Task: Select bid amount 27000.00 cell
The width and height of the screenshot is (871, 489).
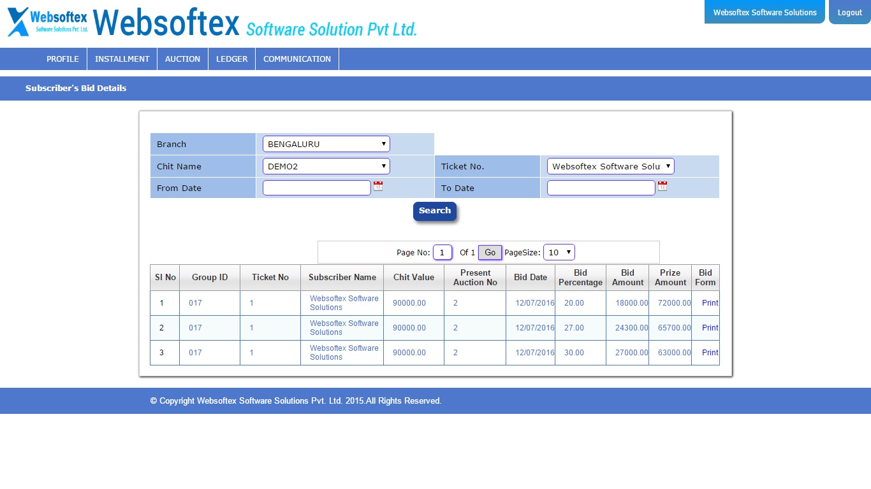Action: tap(627, 353)
